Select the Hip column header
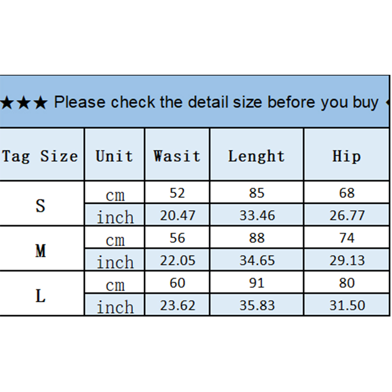This screenshot has width=392, height=392. (x=346, y=156)
